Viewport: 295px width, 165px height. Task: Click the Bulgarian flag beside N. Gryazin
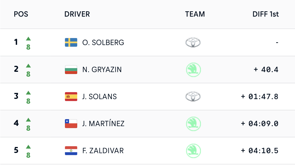(x=71, y=70)
